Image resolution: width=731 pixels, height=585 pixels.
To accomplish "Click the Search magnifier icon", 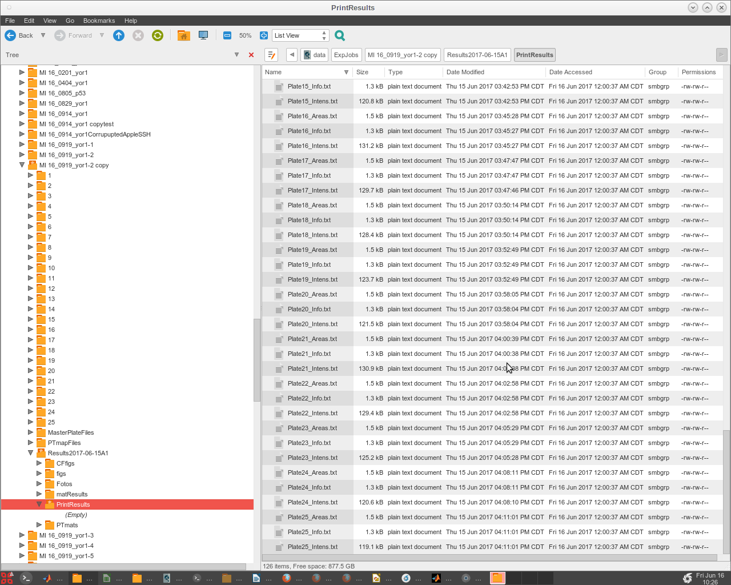I will (340, 35).
